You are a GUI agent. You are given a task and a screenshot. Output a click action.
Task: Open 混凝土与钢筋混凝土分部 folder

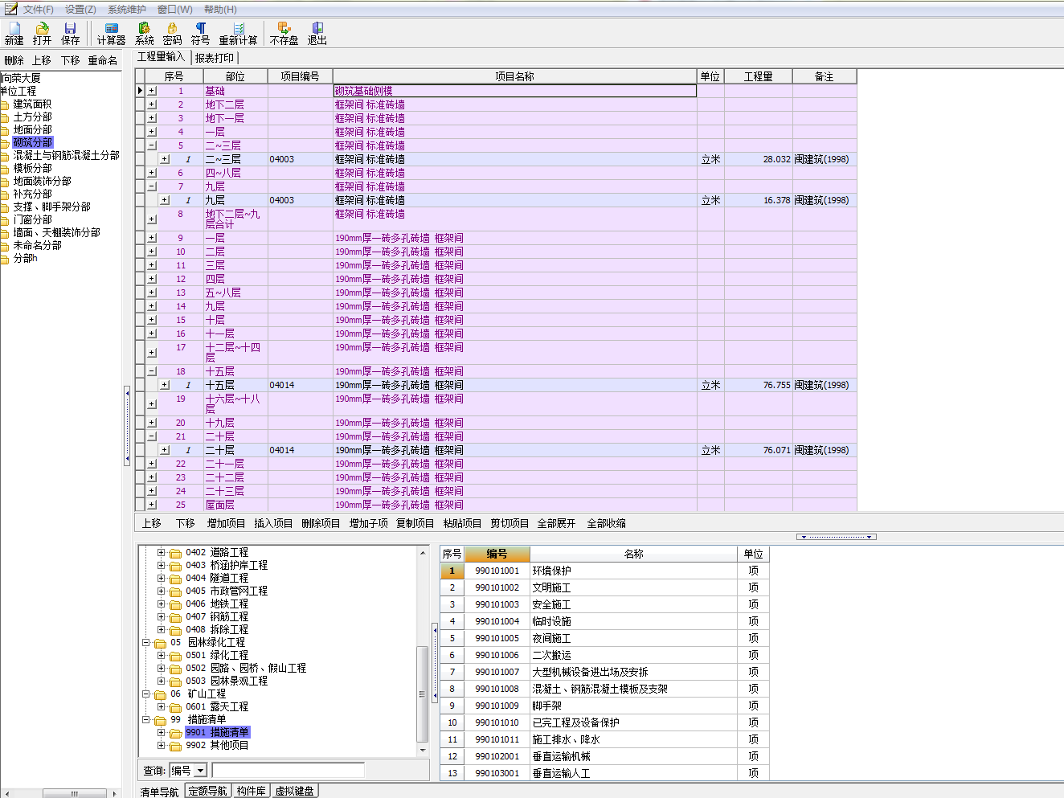66,155
